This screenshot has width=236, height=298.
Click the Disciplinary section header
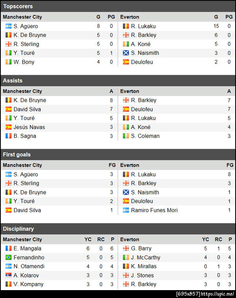pyautogui.click(x=18, y=229)
